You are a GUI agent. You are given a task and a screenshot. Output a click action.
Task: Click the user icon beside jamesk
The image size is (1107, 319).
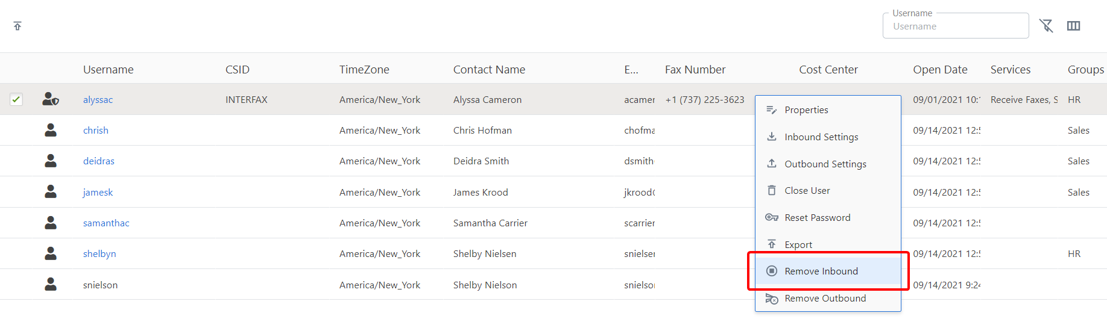click(51, 192)
